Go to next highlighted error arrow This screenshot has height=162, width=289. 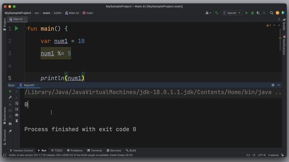(x=279, y=25)
